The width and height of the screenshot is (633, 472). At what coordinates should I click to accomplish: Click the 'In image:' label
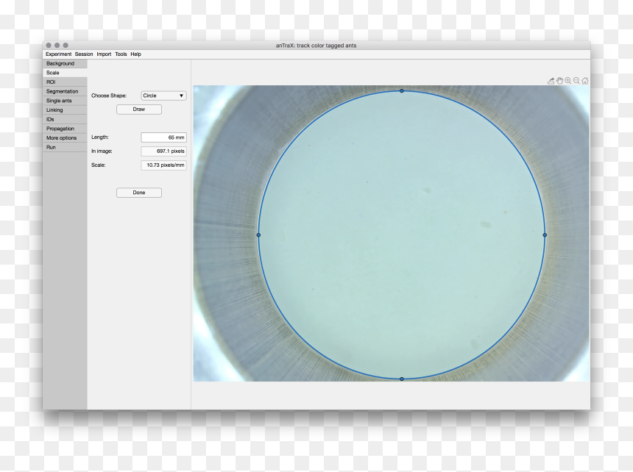[x=102, y=151]
